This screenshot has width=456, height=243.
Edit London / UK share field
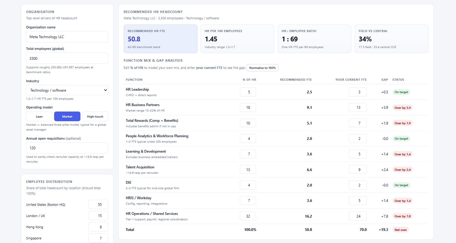point(98,216)
